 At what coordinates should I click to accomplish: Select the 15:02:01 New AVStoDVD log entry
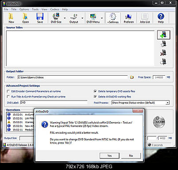pos(21,126)
